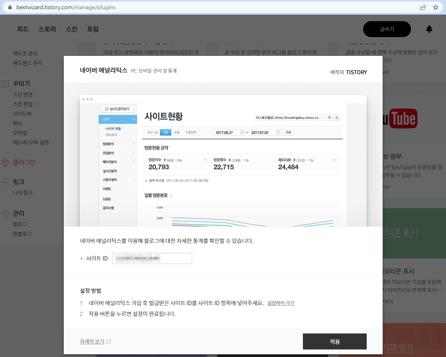Click the 꾸미기 layout grid icon

(6, 83)
